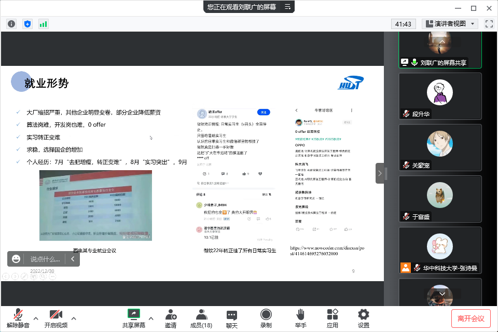Check the green network signal icon
The width and height of the screenshot is (498, 332).
43,24
